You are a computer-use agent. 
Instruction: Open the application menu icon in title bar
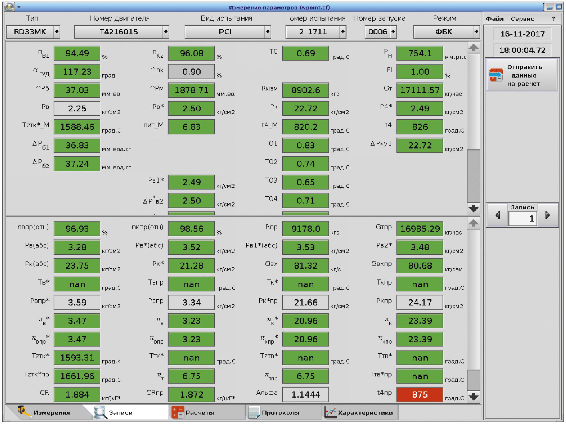click(9, 7)
